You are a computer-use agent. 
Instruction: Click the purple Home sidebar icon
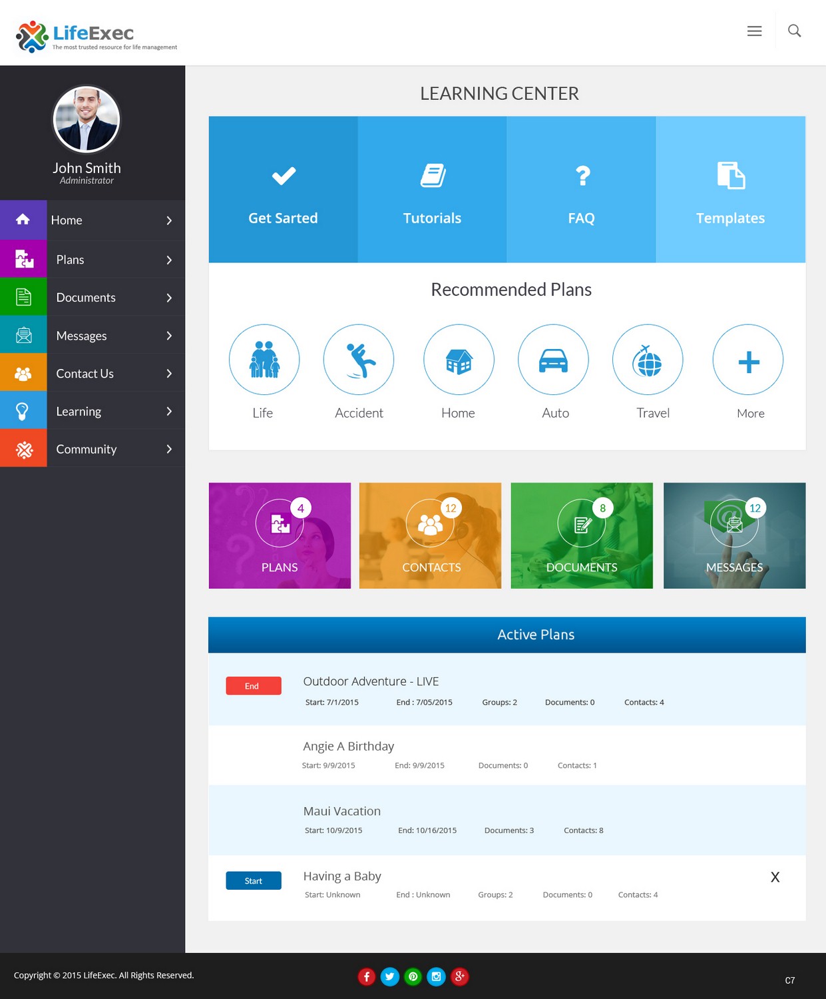coord(23,220)
